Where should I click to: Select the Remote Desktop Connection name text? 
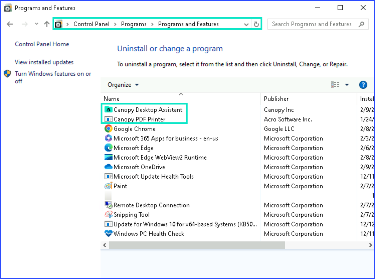pyautogui.click(x=151, y=205)
